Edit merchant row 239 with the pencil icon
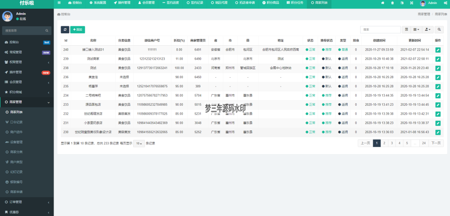This screenshot has height=216, width=450. [x=438, y=59]
